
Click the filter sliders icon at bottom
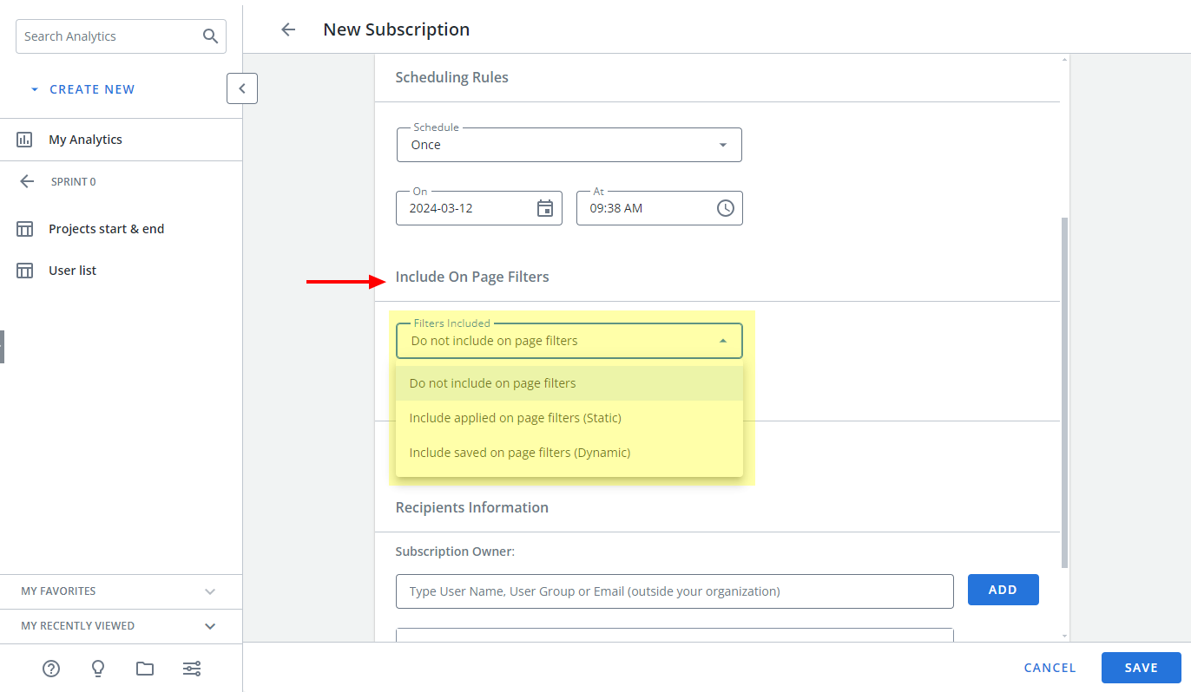(191, 669)
